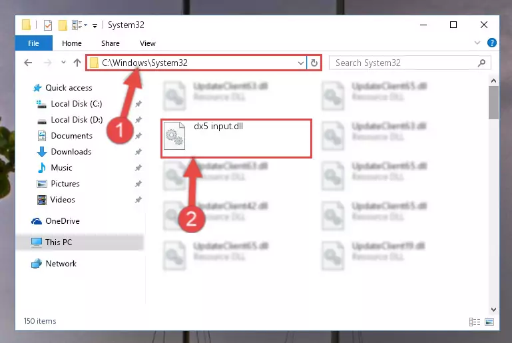This screenshot has height=343, width=512.
Task: Click the pin icon next to Local Disk (C:)
Action: (x=138, y=104)
